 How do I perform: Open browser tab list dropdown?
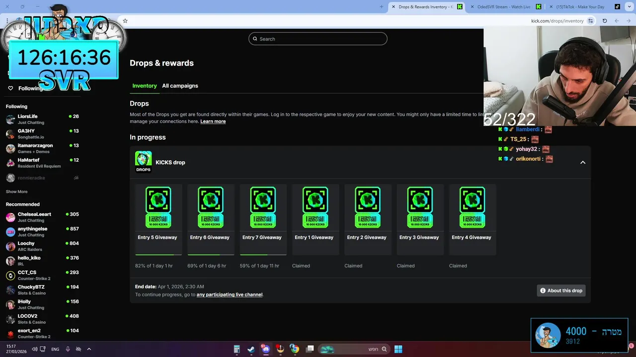[x=631, y=7]
